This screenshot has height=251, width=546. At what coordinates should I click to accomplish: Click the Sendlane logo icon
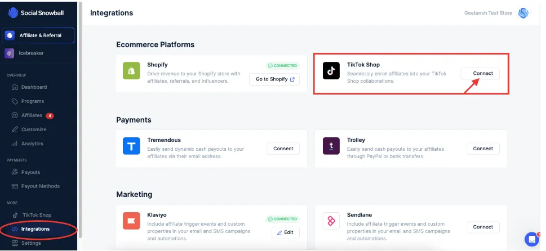tap(331, 221)
